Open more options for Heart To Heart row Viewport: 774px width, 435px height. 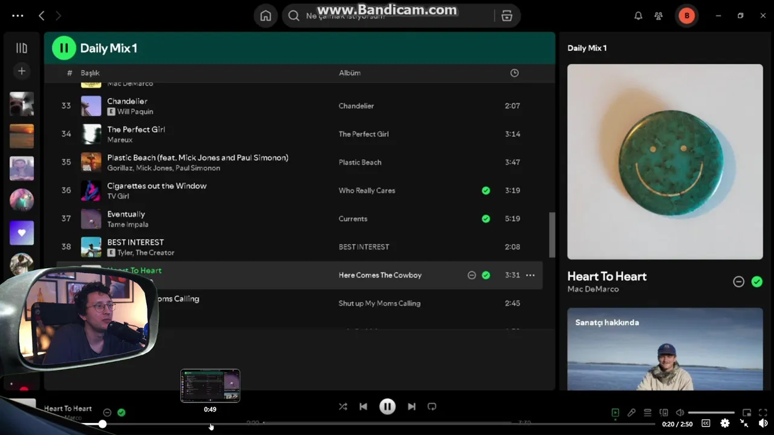coord(530,275)
